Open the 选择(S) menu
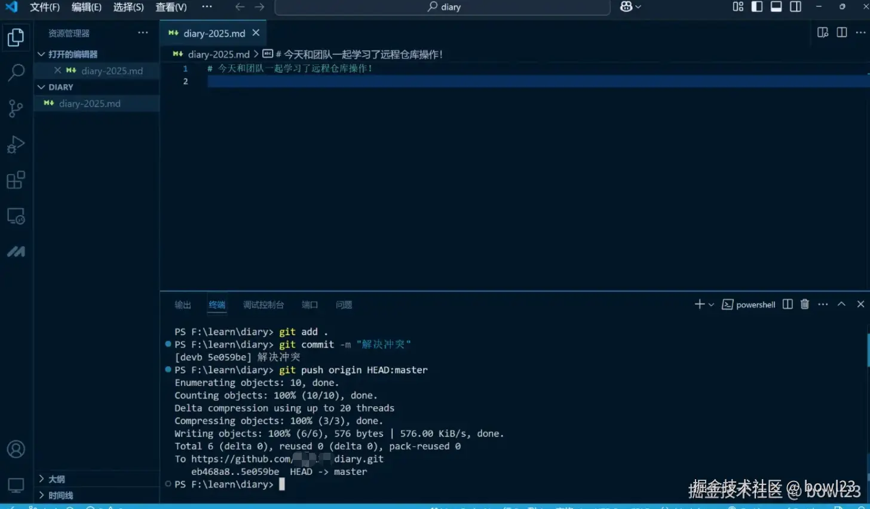Image resolution: width=870 pixels, height=509 pixels. [x=128, y=7]
